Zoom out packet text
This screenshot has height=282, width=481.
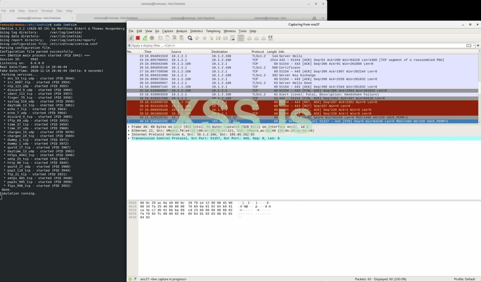[256, 38]
